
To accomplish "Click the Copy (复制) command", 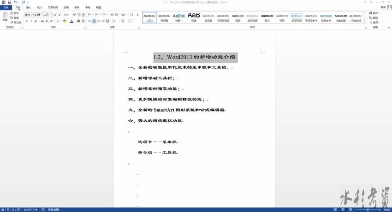I will [x=14, y=18].
